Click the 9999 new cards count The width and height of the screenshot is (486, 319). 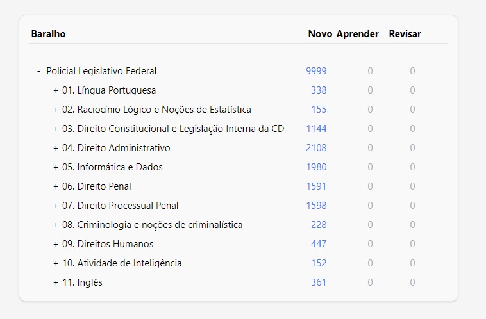coord(316,71)
